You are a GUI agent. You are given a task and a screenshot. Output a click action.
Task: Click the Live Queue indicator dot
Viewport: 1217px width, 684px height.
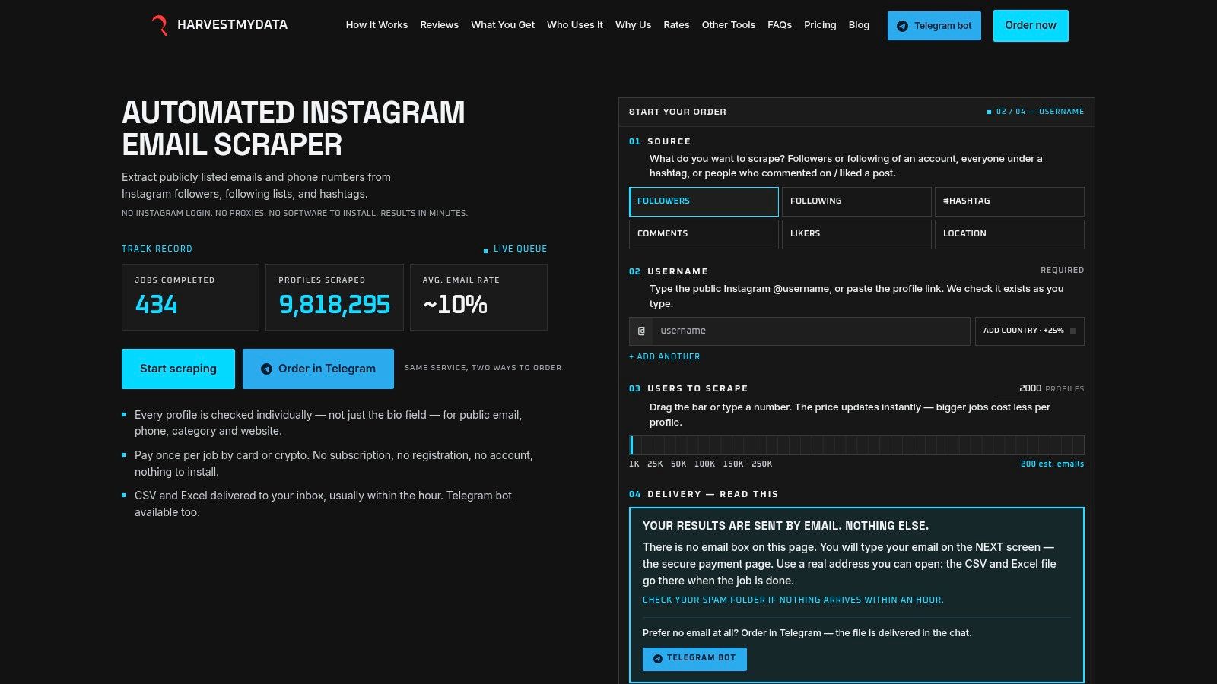click(x=485, y=250)
